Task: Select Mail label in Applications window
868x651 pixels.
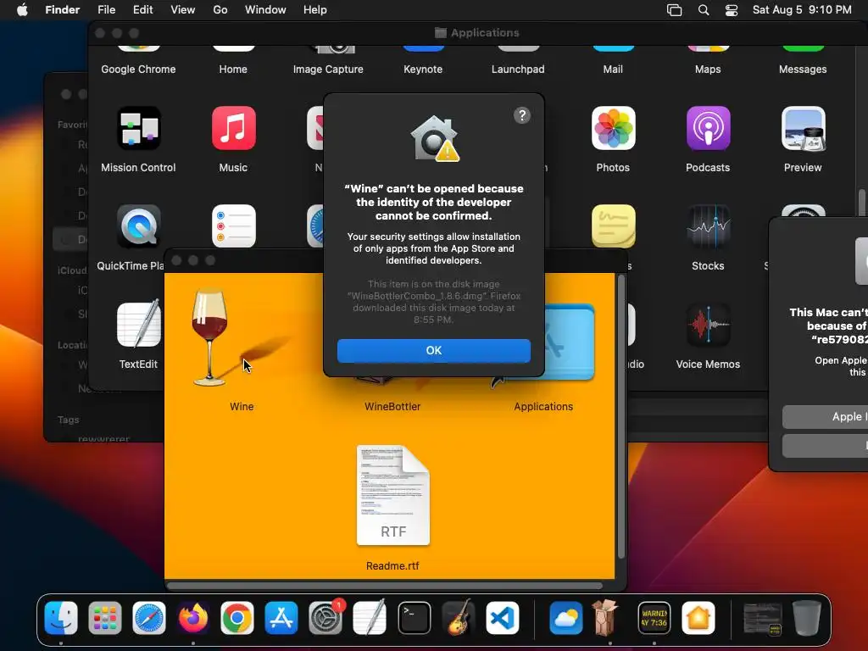Action: (x=613, y=70)
